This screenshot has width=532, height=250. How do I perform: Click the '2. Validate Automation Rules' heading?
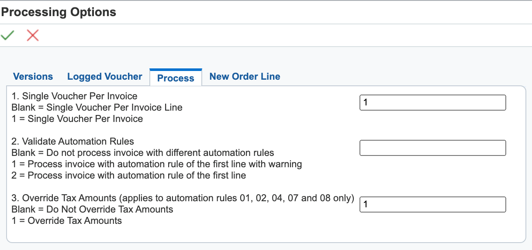pos(73,141)
